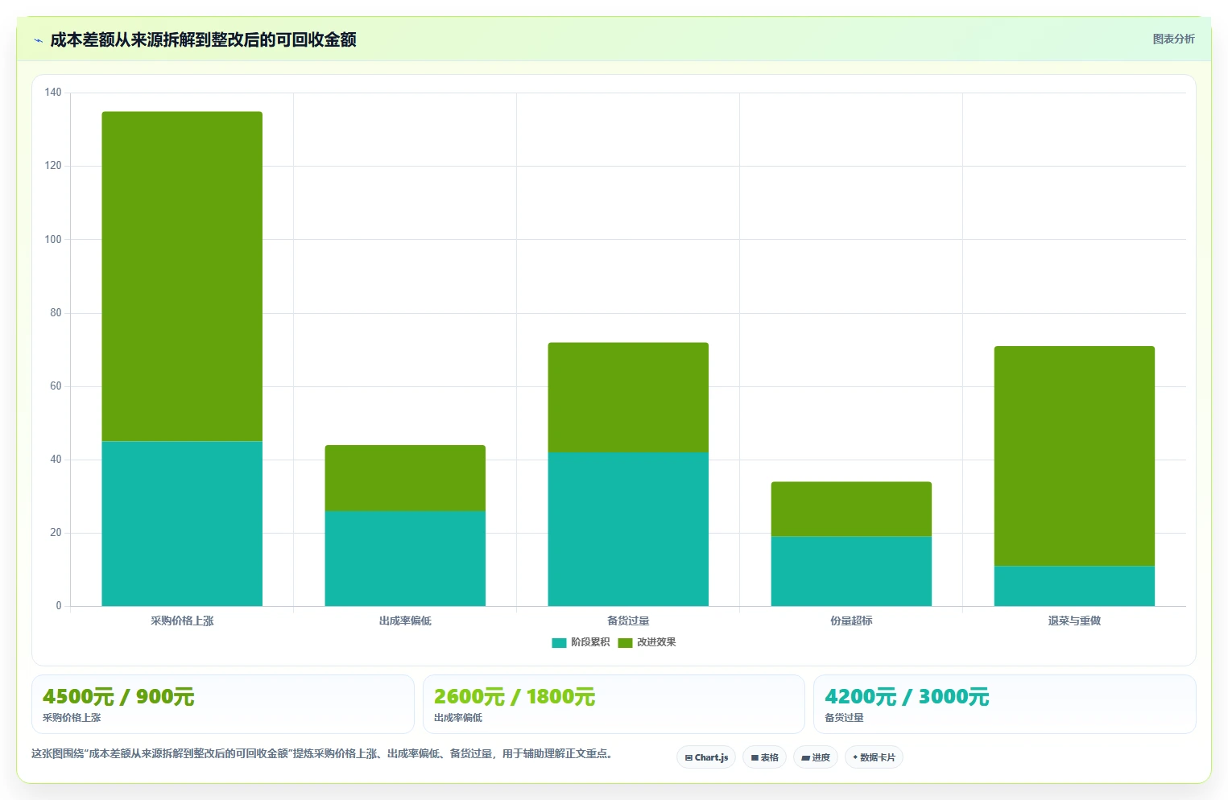Click the 备货过量 x-axis label
Viewport: 1228px width, 800px height.
click(628, 621)
